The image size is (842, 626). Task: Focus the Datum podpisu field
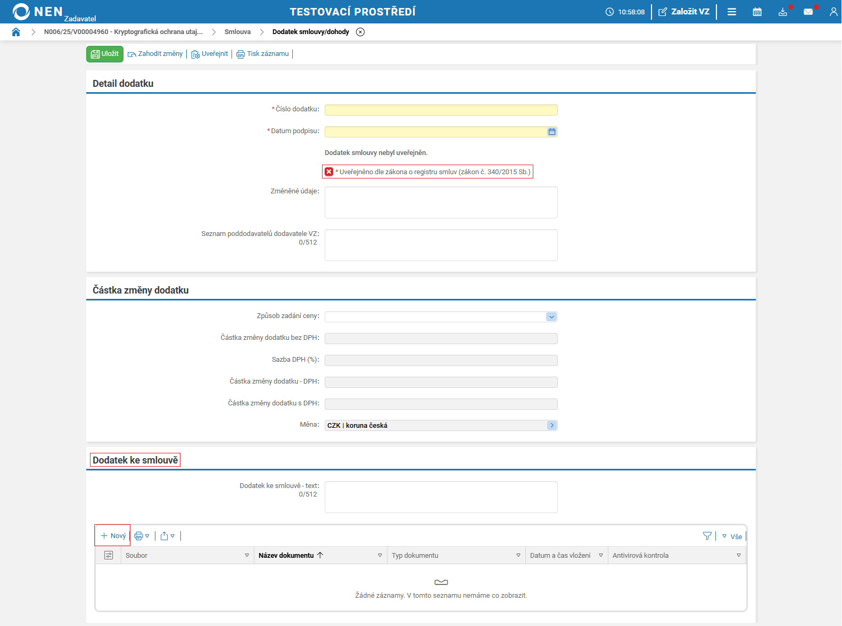[436, 132]
